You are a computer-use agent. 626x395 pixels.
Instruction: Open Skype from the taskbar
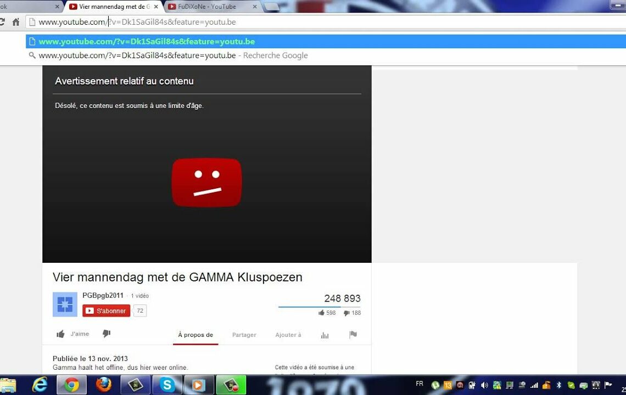pos(167,385)
